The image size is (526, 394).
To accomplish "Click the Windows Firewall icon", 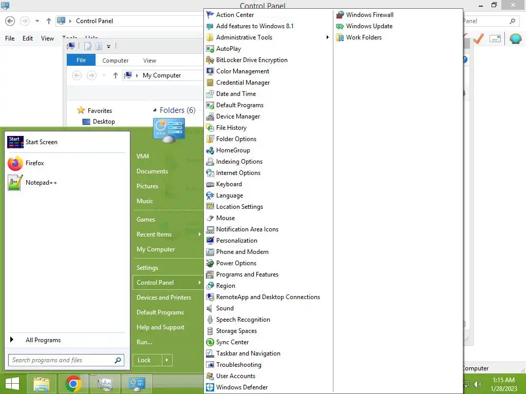I will pos(340,15).
